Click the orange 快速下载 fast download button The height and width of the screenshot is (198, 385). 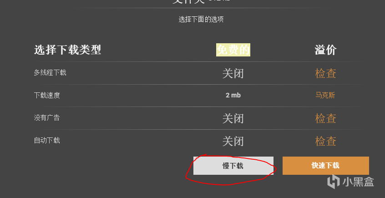325,166
